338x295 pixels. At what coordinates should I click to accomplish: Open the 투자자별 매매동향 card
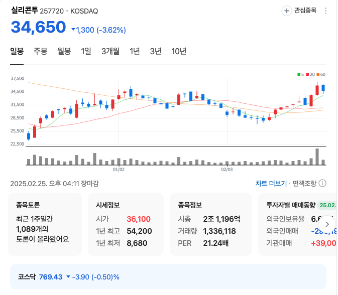(298, 224)
